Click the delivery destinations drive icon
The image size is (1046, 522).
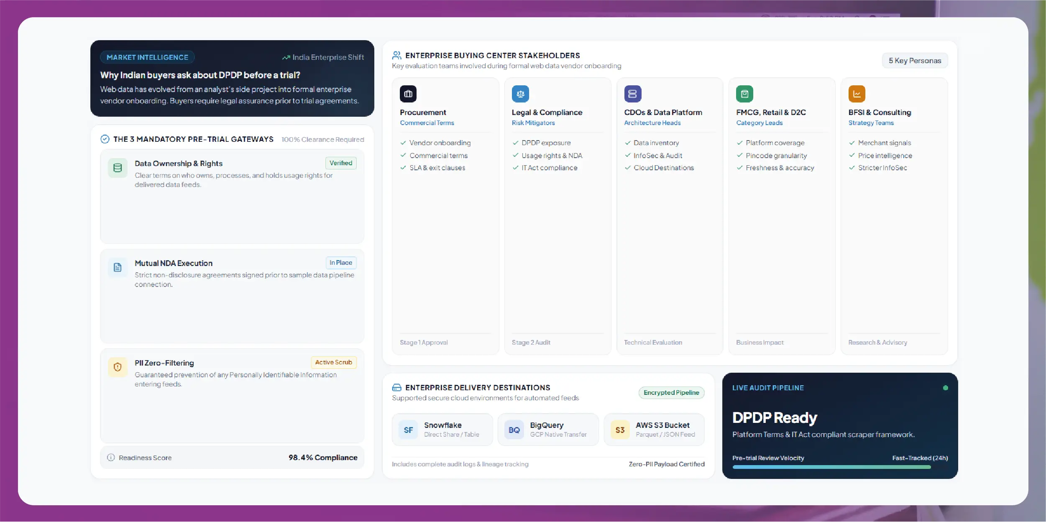(x=396, y=387)
